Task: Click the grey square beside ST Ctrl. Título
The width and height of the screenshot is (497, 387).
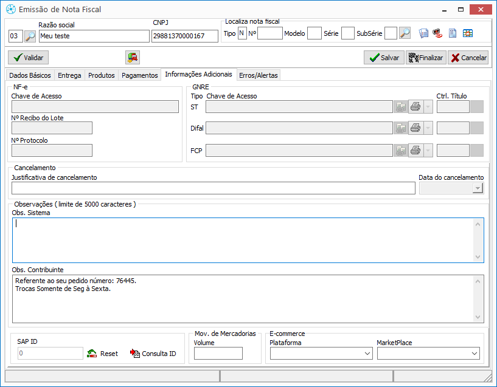Action: [x=477, y=107]
